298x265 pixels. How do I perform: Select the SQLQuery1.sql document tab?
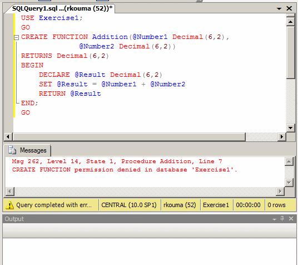point(62,8)
